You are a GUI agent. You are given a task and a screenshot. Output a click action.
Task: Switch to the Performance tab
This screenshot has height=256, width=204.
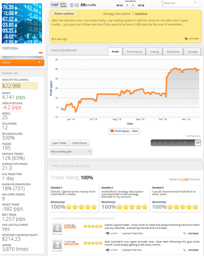point(134,51)
